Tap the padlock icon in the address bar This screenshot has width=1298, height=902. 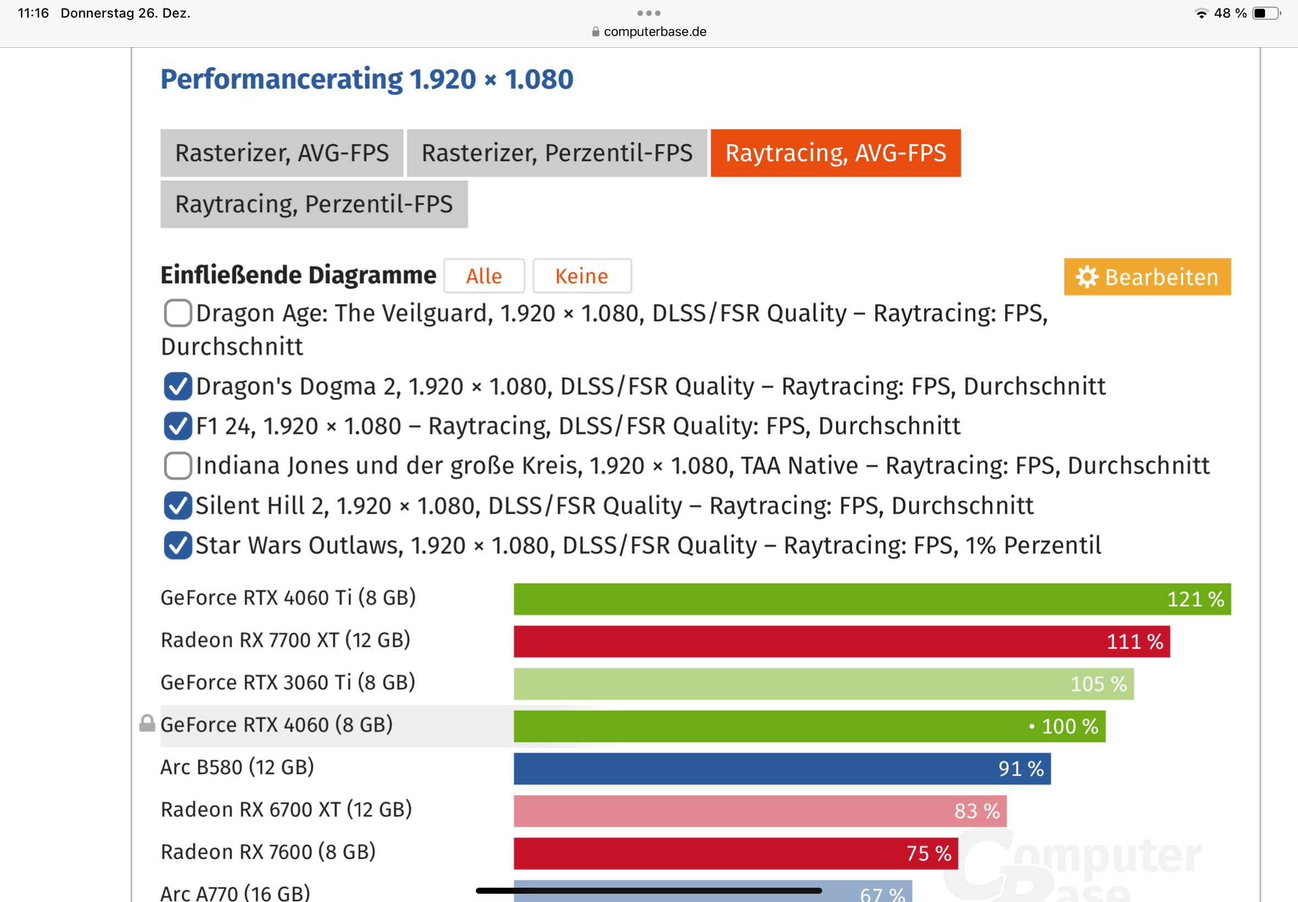tap(595, 32)
